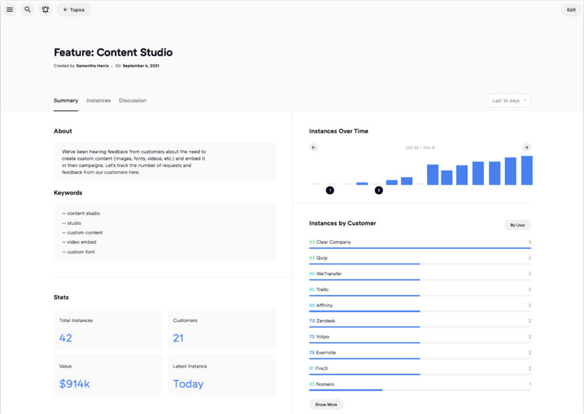
Task: Select the Summary tab
Action: pyautogui.click(x=66, y=100)
